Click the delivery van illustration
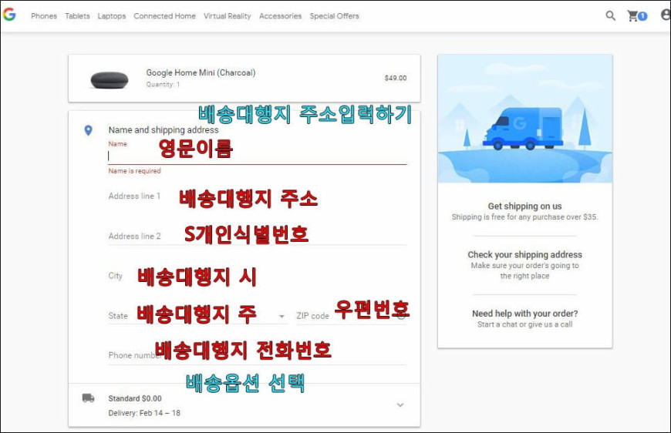Screen dimensions: 671x433 coord(523,128)
